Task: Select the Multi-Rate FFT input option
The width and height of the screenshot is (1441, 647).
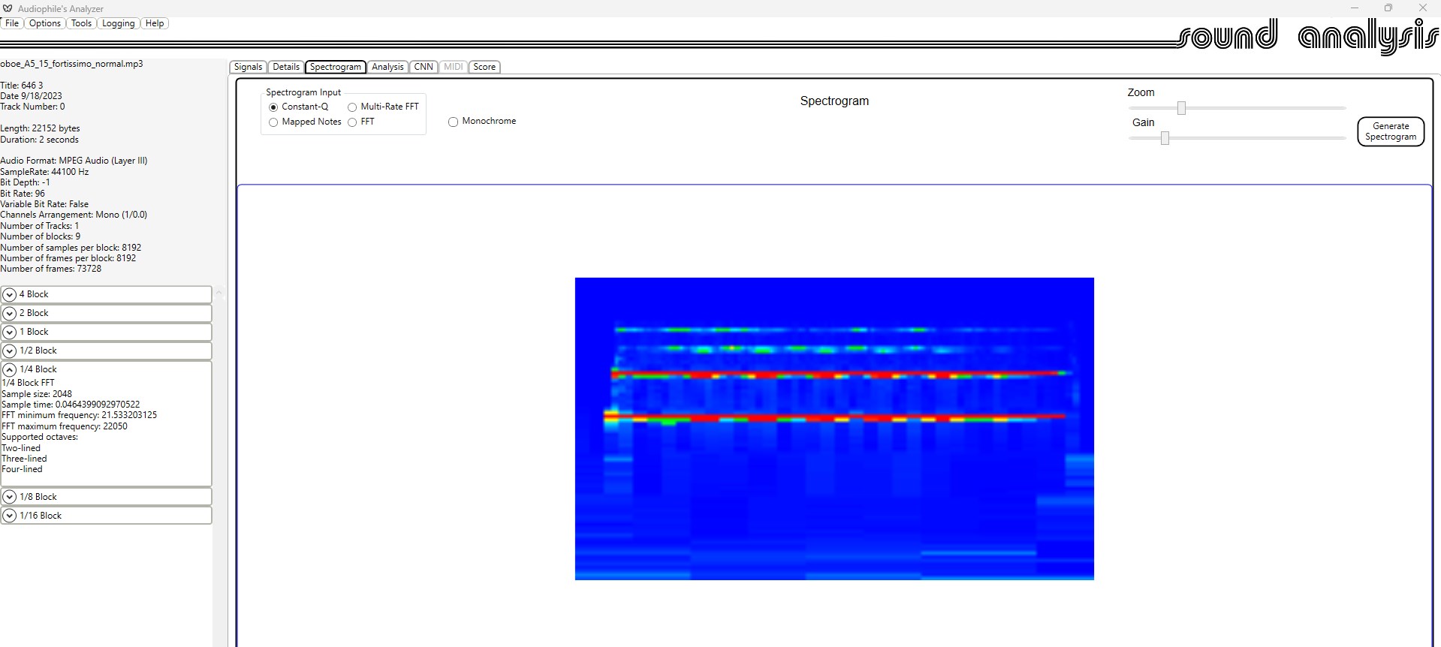Action: pos(352,107)
